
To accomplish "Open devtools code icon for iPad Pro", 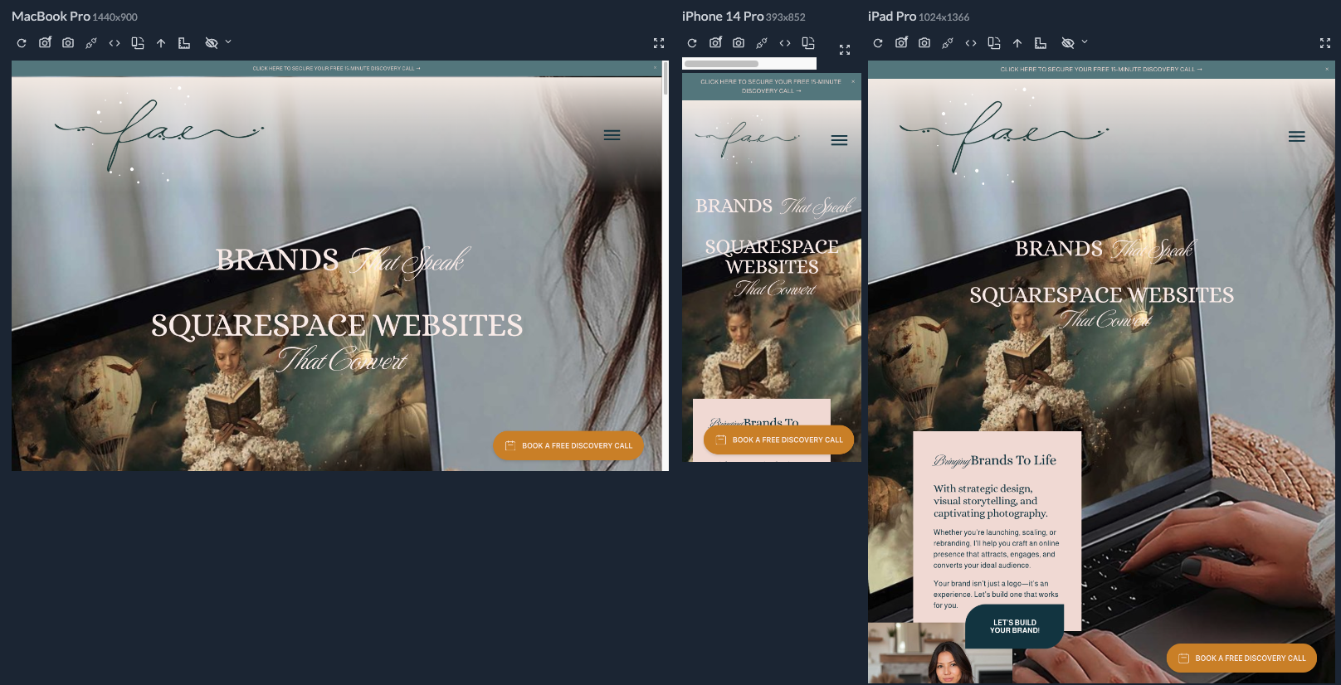I will coord(971,43).
